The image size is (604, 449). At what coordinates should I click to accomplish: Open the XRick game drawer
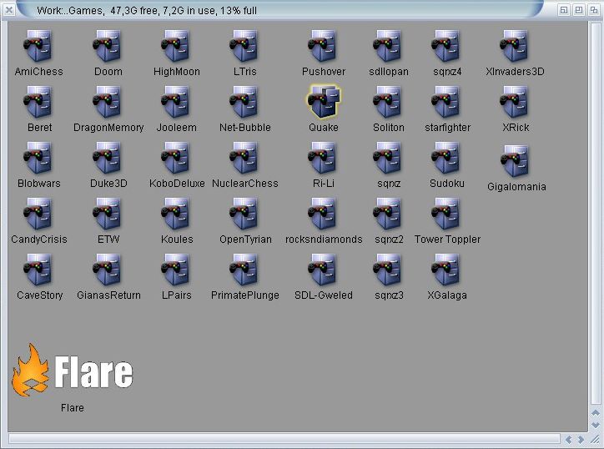[x=514, y=102]
